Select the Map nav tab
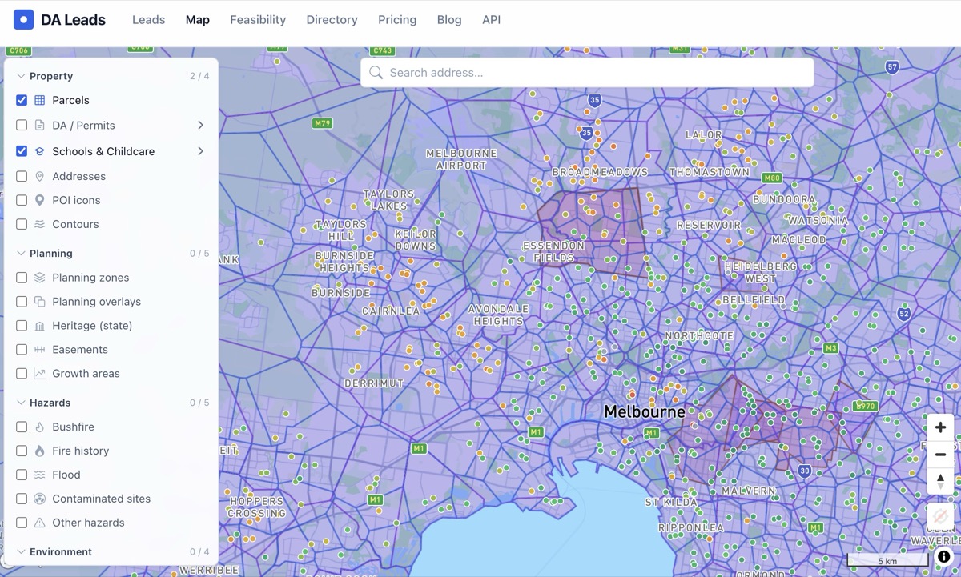 pos(197,20)
